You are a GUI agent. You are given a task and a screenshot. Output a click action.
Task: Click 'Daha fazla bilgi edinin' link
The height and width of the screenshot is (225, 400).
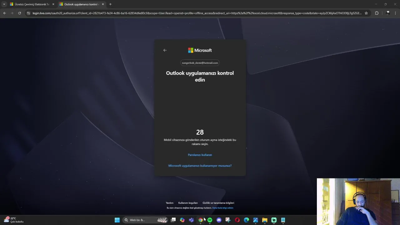(223, 208)
